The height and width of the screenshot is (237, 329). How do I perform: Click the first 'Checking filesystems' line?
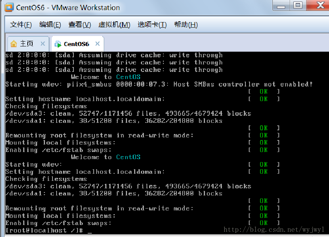46,106
